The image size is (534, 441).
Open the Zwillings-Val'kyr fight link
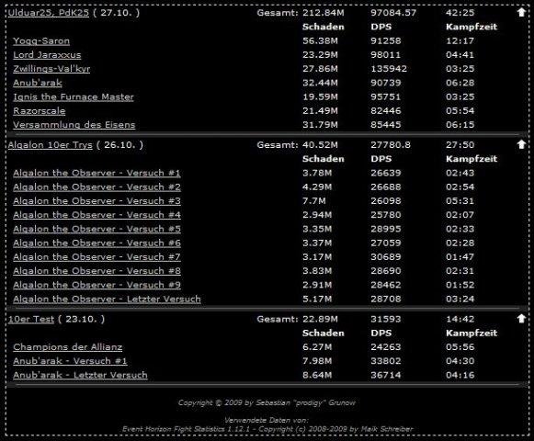click(x=51, y=69)
